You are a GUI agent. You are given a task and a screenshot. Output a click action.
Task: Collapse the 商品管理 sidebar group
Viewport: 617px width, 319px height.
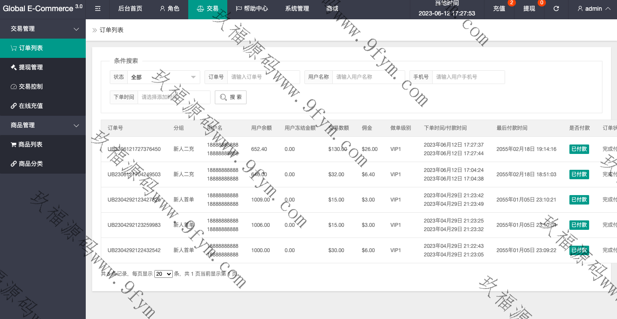coord(43,125)
